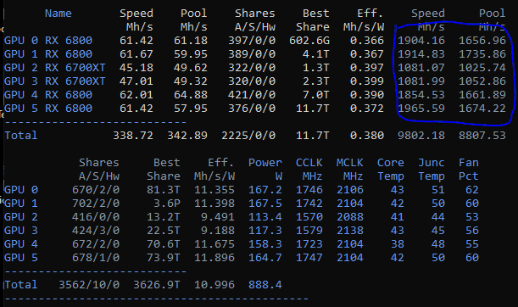Click best share 3.6P
This screenshot has width=518, height=307.
[167, 204]
